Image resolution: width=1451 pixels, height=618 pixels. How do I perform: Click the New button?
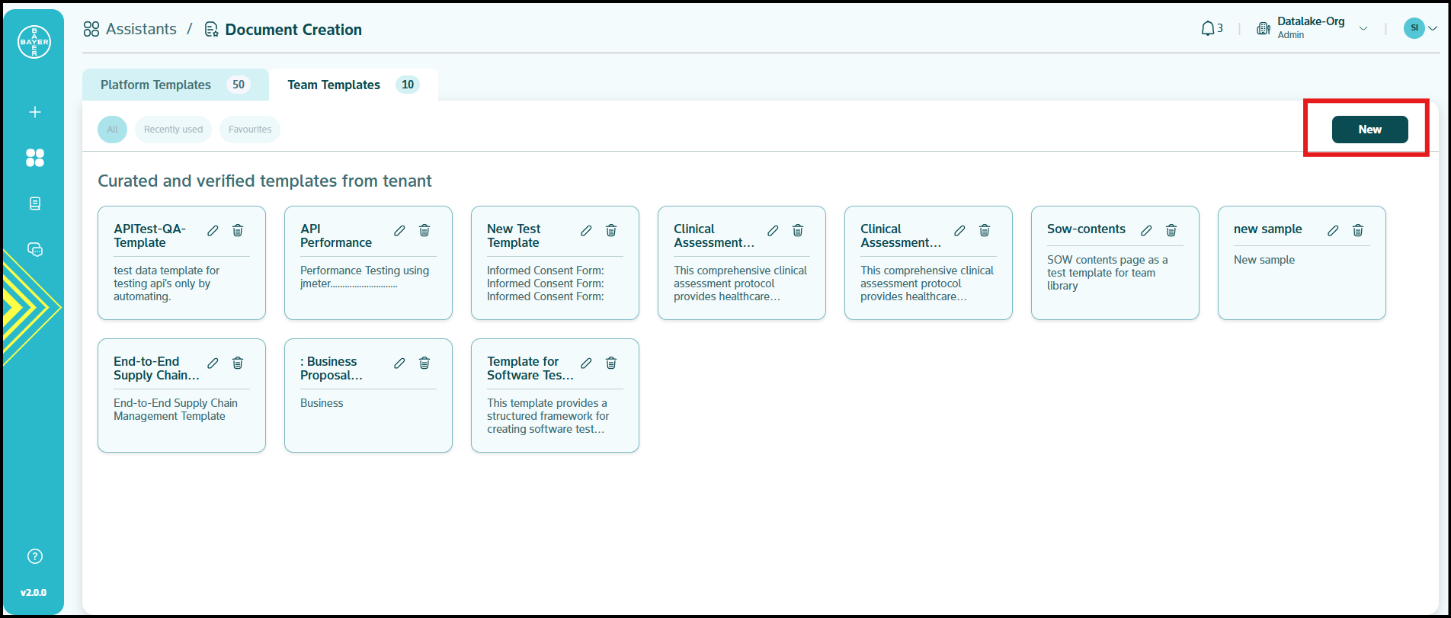click(1369, 130)
